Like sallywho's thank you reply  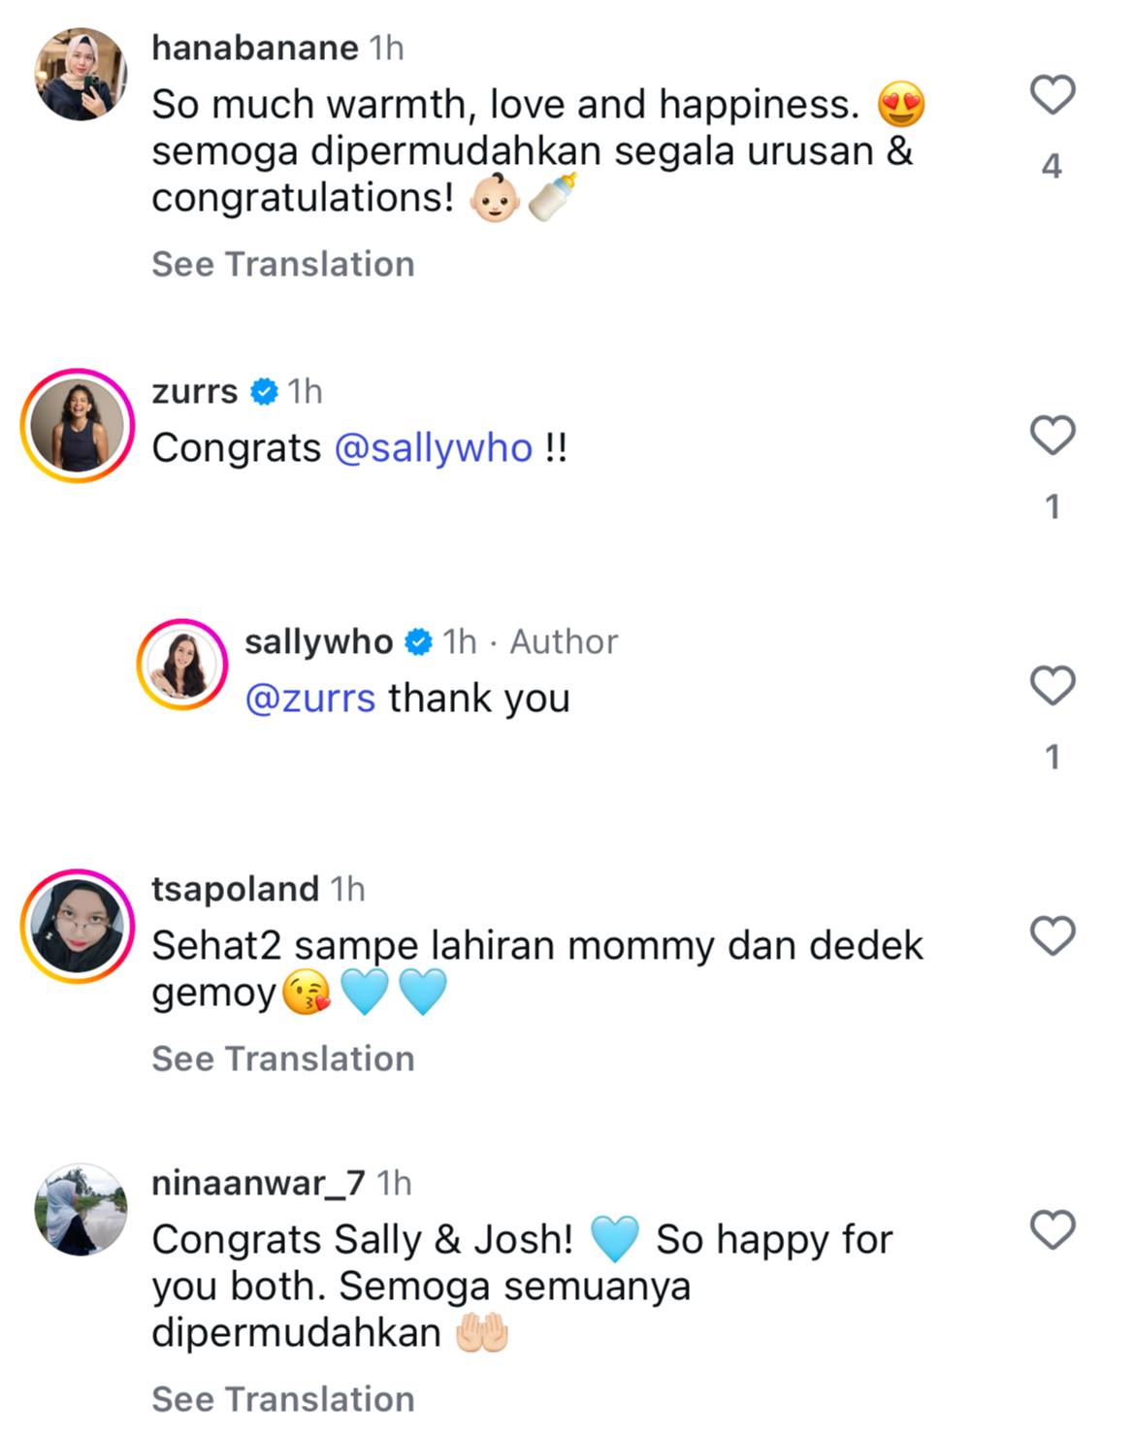(x=1053, y=686)
